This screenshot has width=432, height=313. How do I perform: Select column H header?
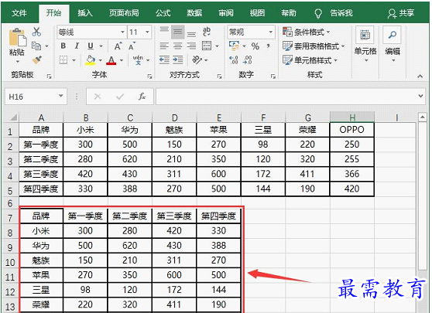click(351, 117)
